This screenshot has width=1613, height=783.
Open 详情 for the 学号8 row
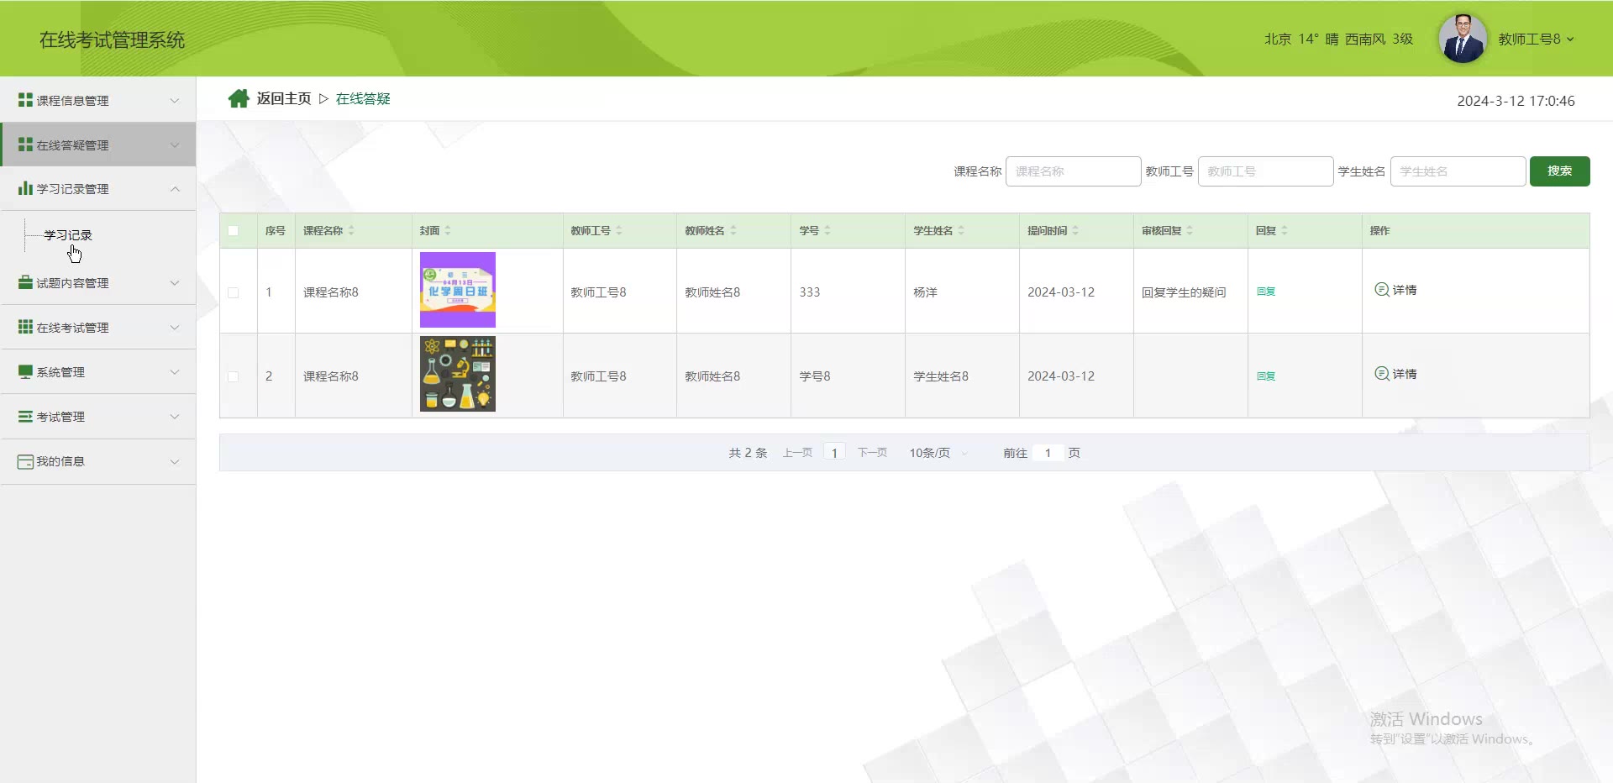(1395, 374)
